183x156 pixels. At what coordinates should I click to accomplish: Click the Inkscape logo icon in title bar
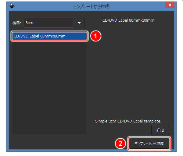[12, 6]
